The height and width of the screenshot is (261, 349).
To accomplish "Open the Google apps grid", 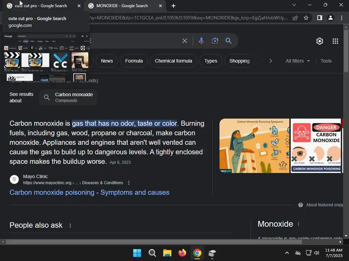I will [335, 41].
